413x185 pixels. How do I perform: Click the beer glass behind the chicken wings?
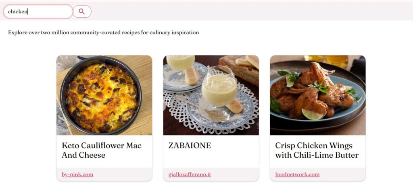pyautogui.click(x=336, y=61)
